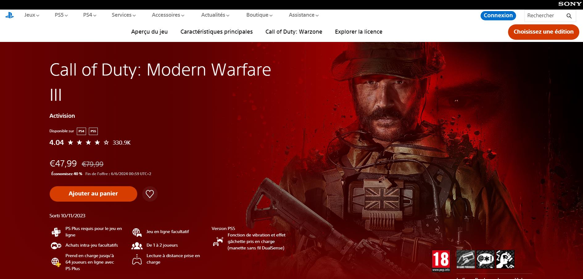Click the PEGI 18 age rating icon
The image size is (583, 279).
[441, 260]
